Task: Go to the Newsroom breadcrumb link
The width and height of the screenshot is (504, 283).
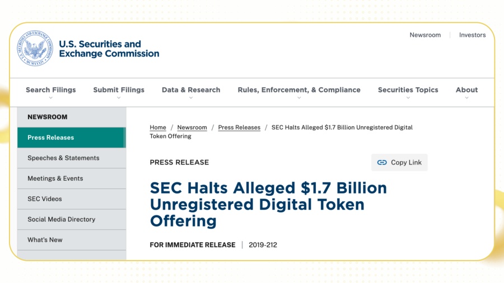Action: [192, 128]
